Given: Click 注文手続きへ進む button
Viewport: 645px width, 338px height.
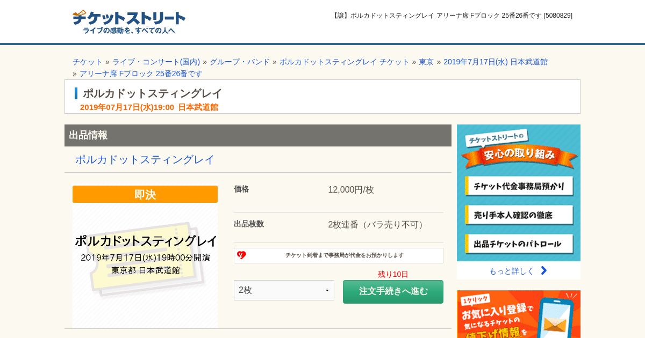Looking at the screenshot, I should pos(393,291).
